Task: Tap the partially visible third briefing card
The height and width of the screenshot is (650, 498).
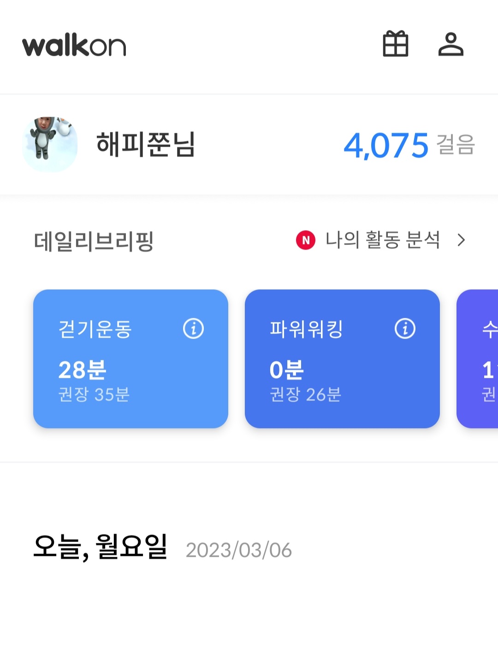Action: click(478, 359)
